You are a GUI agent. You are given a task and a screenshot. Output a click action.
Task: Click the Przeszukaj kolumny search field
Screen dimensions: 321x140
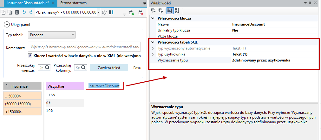click(81, 68)
